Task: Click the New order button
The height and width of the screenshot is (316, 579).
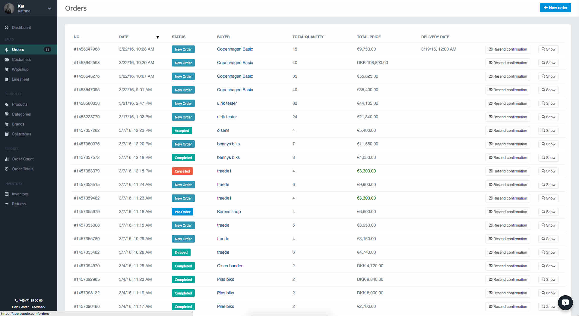Action: pyautogui.click(x=555, y=8)
